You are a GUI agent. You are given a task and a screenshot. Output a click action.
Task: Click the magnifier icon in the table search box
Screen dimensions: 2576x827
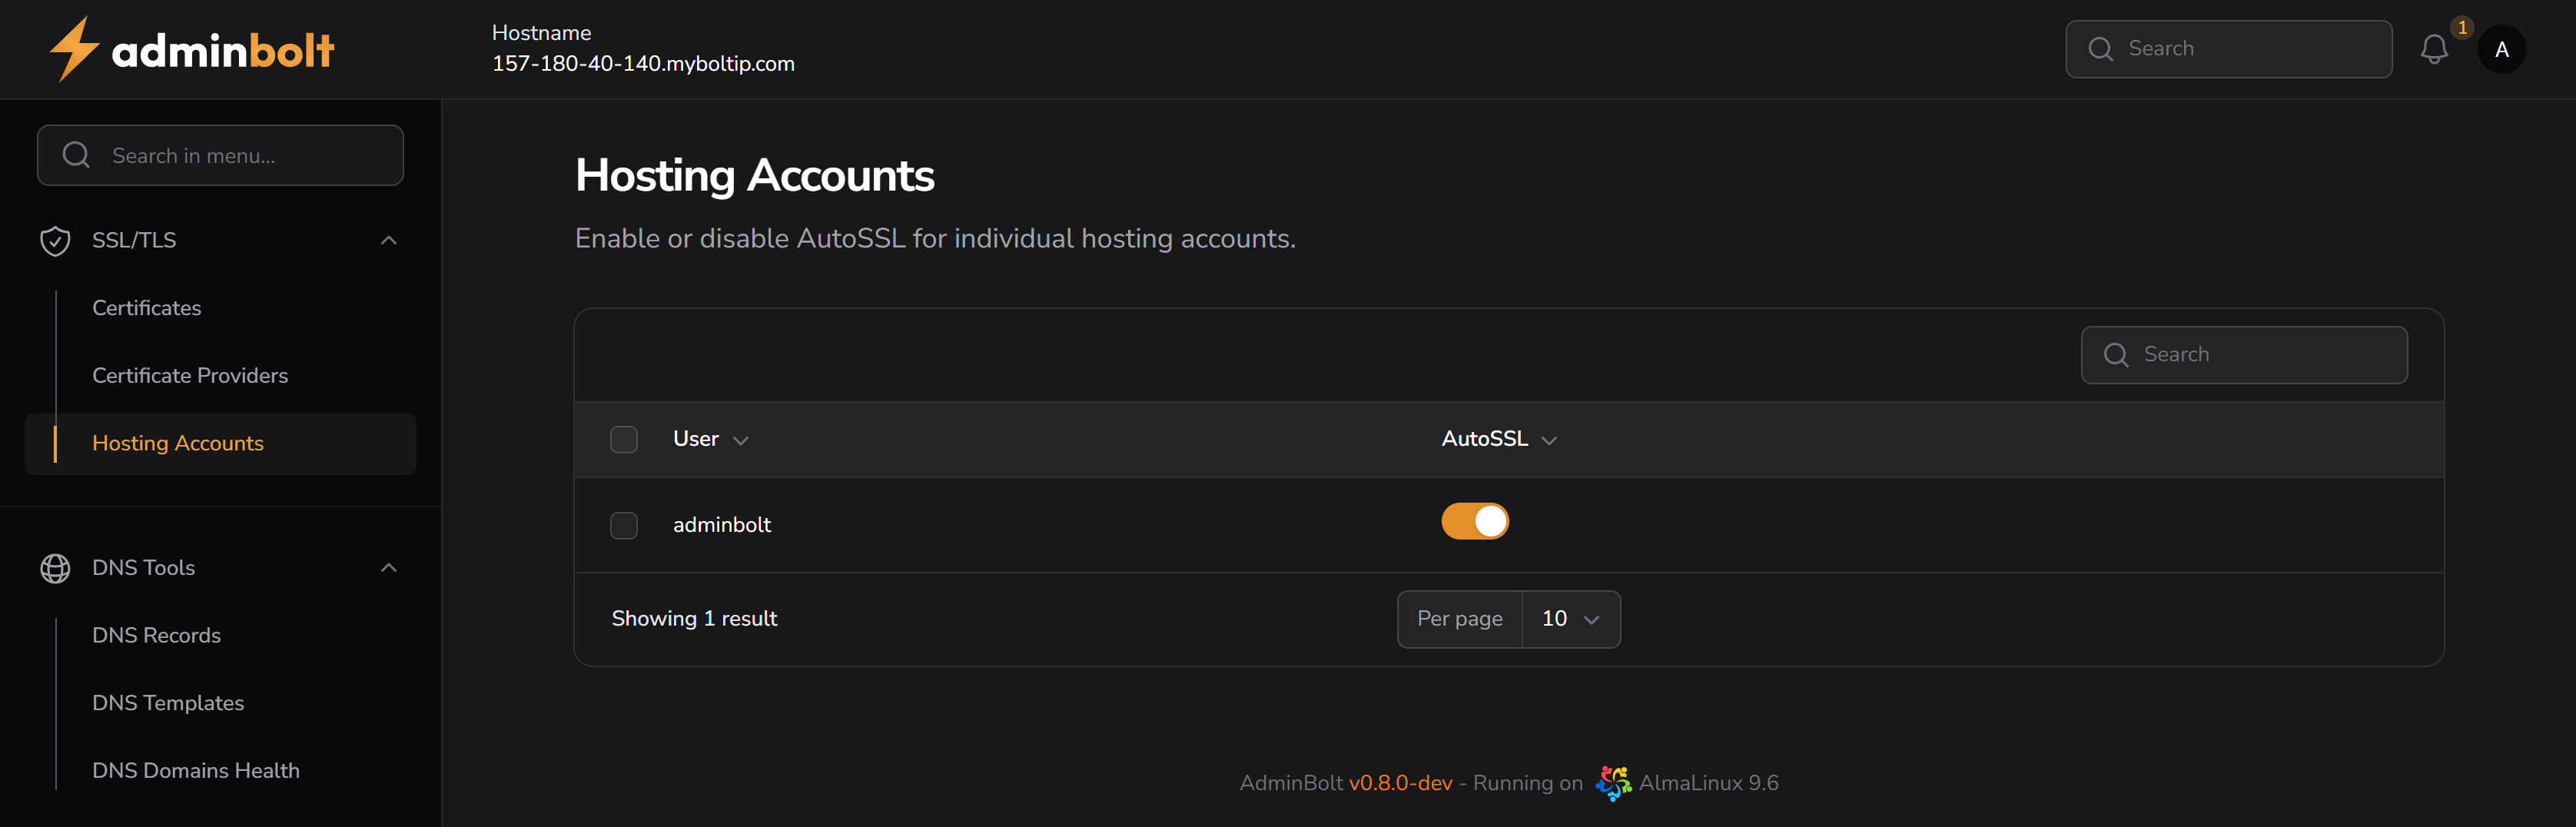pyautogui.click(x=2116, y=354)
